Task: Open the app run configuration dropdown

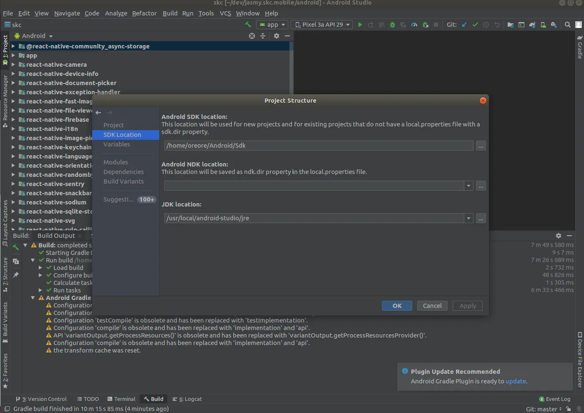Action: (x=272, y=25)
